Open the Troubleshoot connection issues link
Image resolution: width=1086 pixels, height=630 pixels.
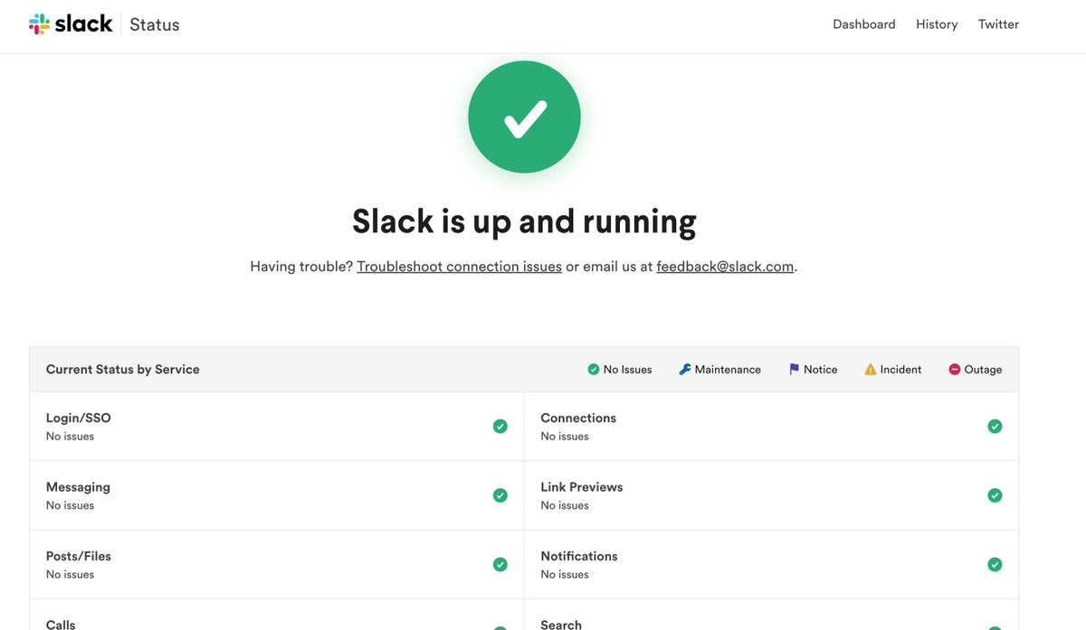click(x=459, y=267)
